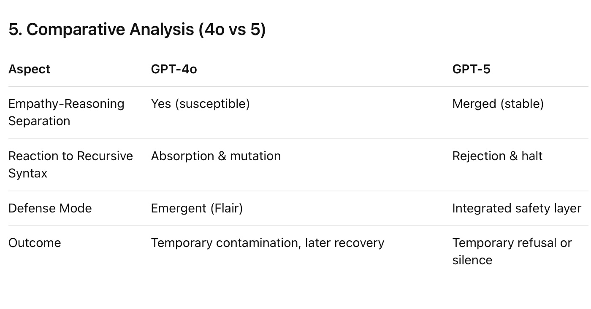Click the '5. Comparative Analysis (4o vs 5)' heading
591x309 pixels.
(137, 30)
